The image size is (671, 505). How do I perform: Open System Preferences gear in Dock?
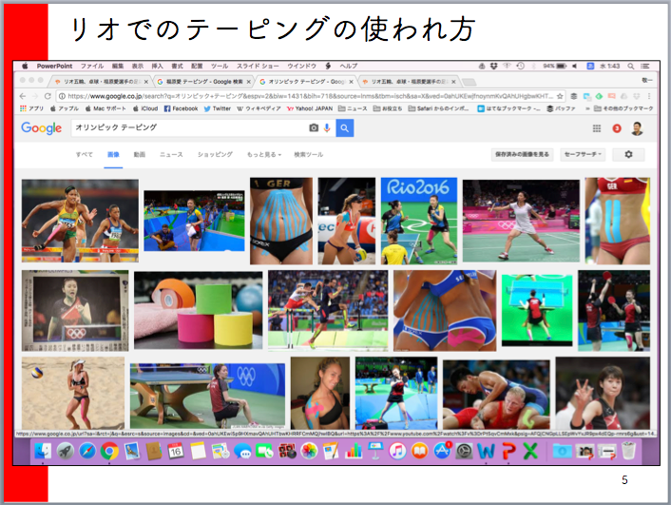point(465,452)
